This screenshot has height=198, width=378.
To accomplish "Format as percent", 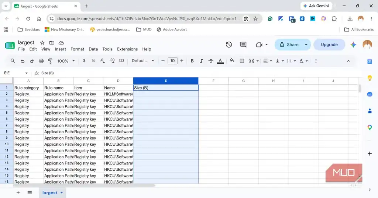I will click(x=93, y=61).
